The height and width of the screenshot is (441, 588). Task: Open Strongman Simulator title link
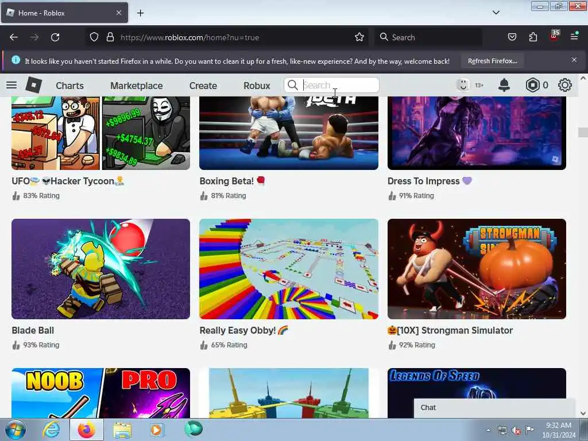click(x=450, y=330)
